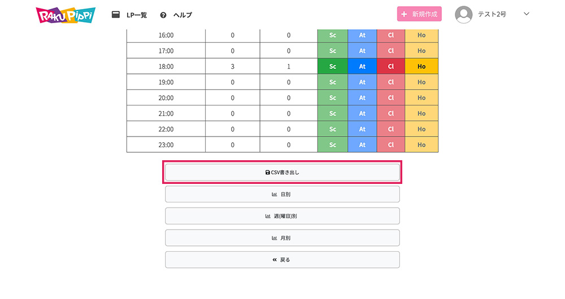Click At in the 18:00 row
Viewport: 565px width, 299px height.
(x=362, y=67)
